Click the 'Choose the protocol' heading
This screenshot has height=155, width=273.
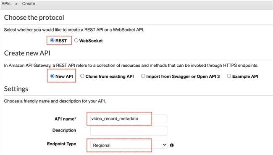coord(34,18)
